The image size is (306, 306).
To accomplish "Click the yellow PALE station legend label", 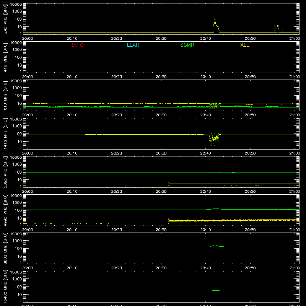I will pos(243,45).
